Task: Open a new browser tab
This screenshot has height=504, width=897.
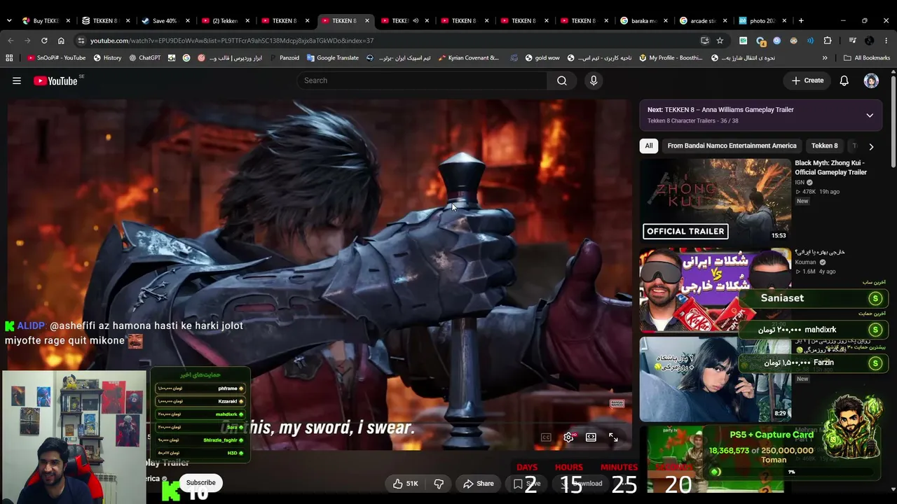Action: pos(801,20)
